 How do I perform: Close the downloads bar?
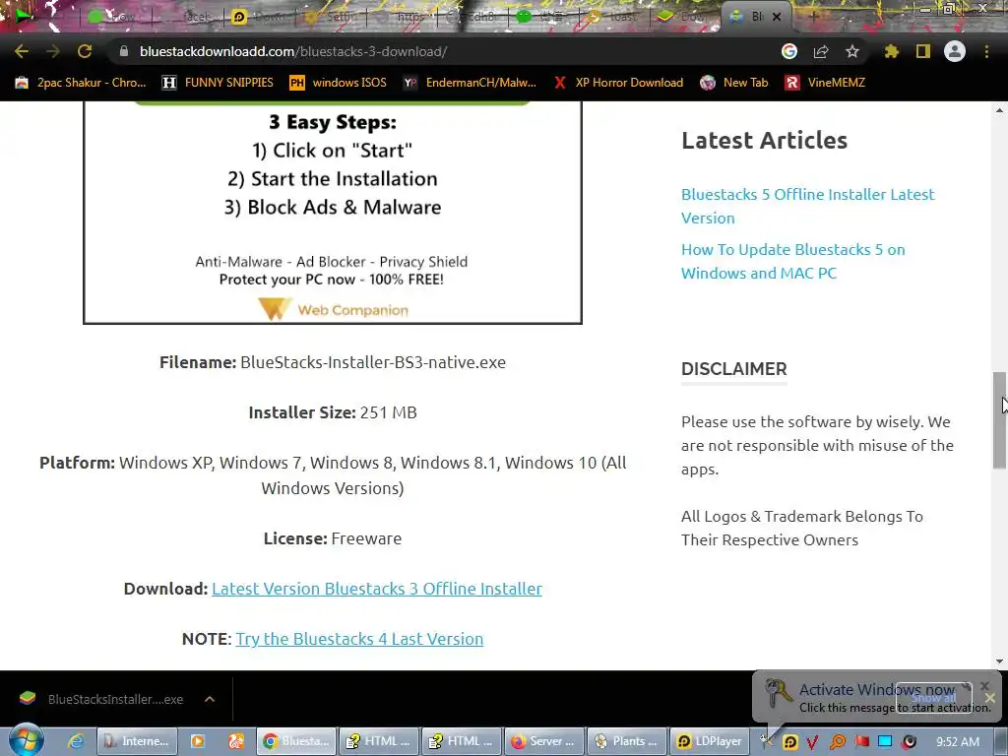989,698
